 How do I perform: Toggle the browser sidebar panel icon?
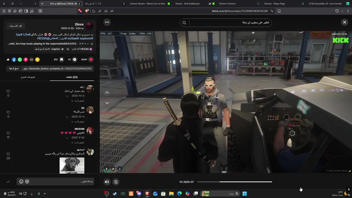tap(26, 11)
